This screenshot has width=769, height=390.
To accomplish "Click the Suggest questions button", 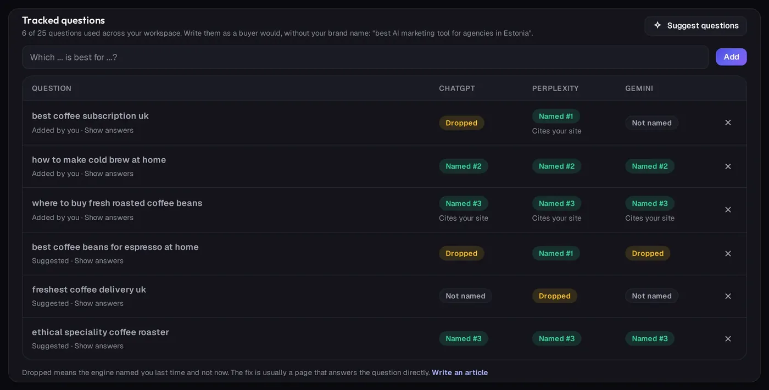I will point(695,26).
